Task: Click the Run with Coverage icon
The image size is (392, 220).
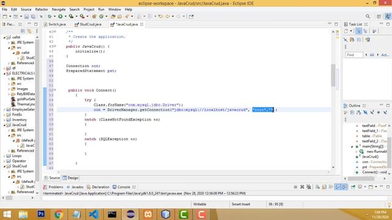Action: [x=71, y=16]
